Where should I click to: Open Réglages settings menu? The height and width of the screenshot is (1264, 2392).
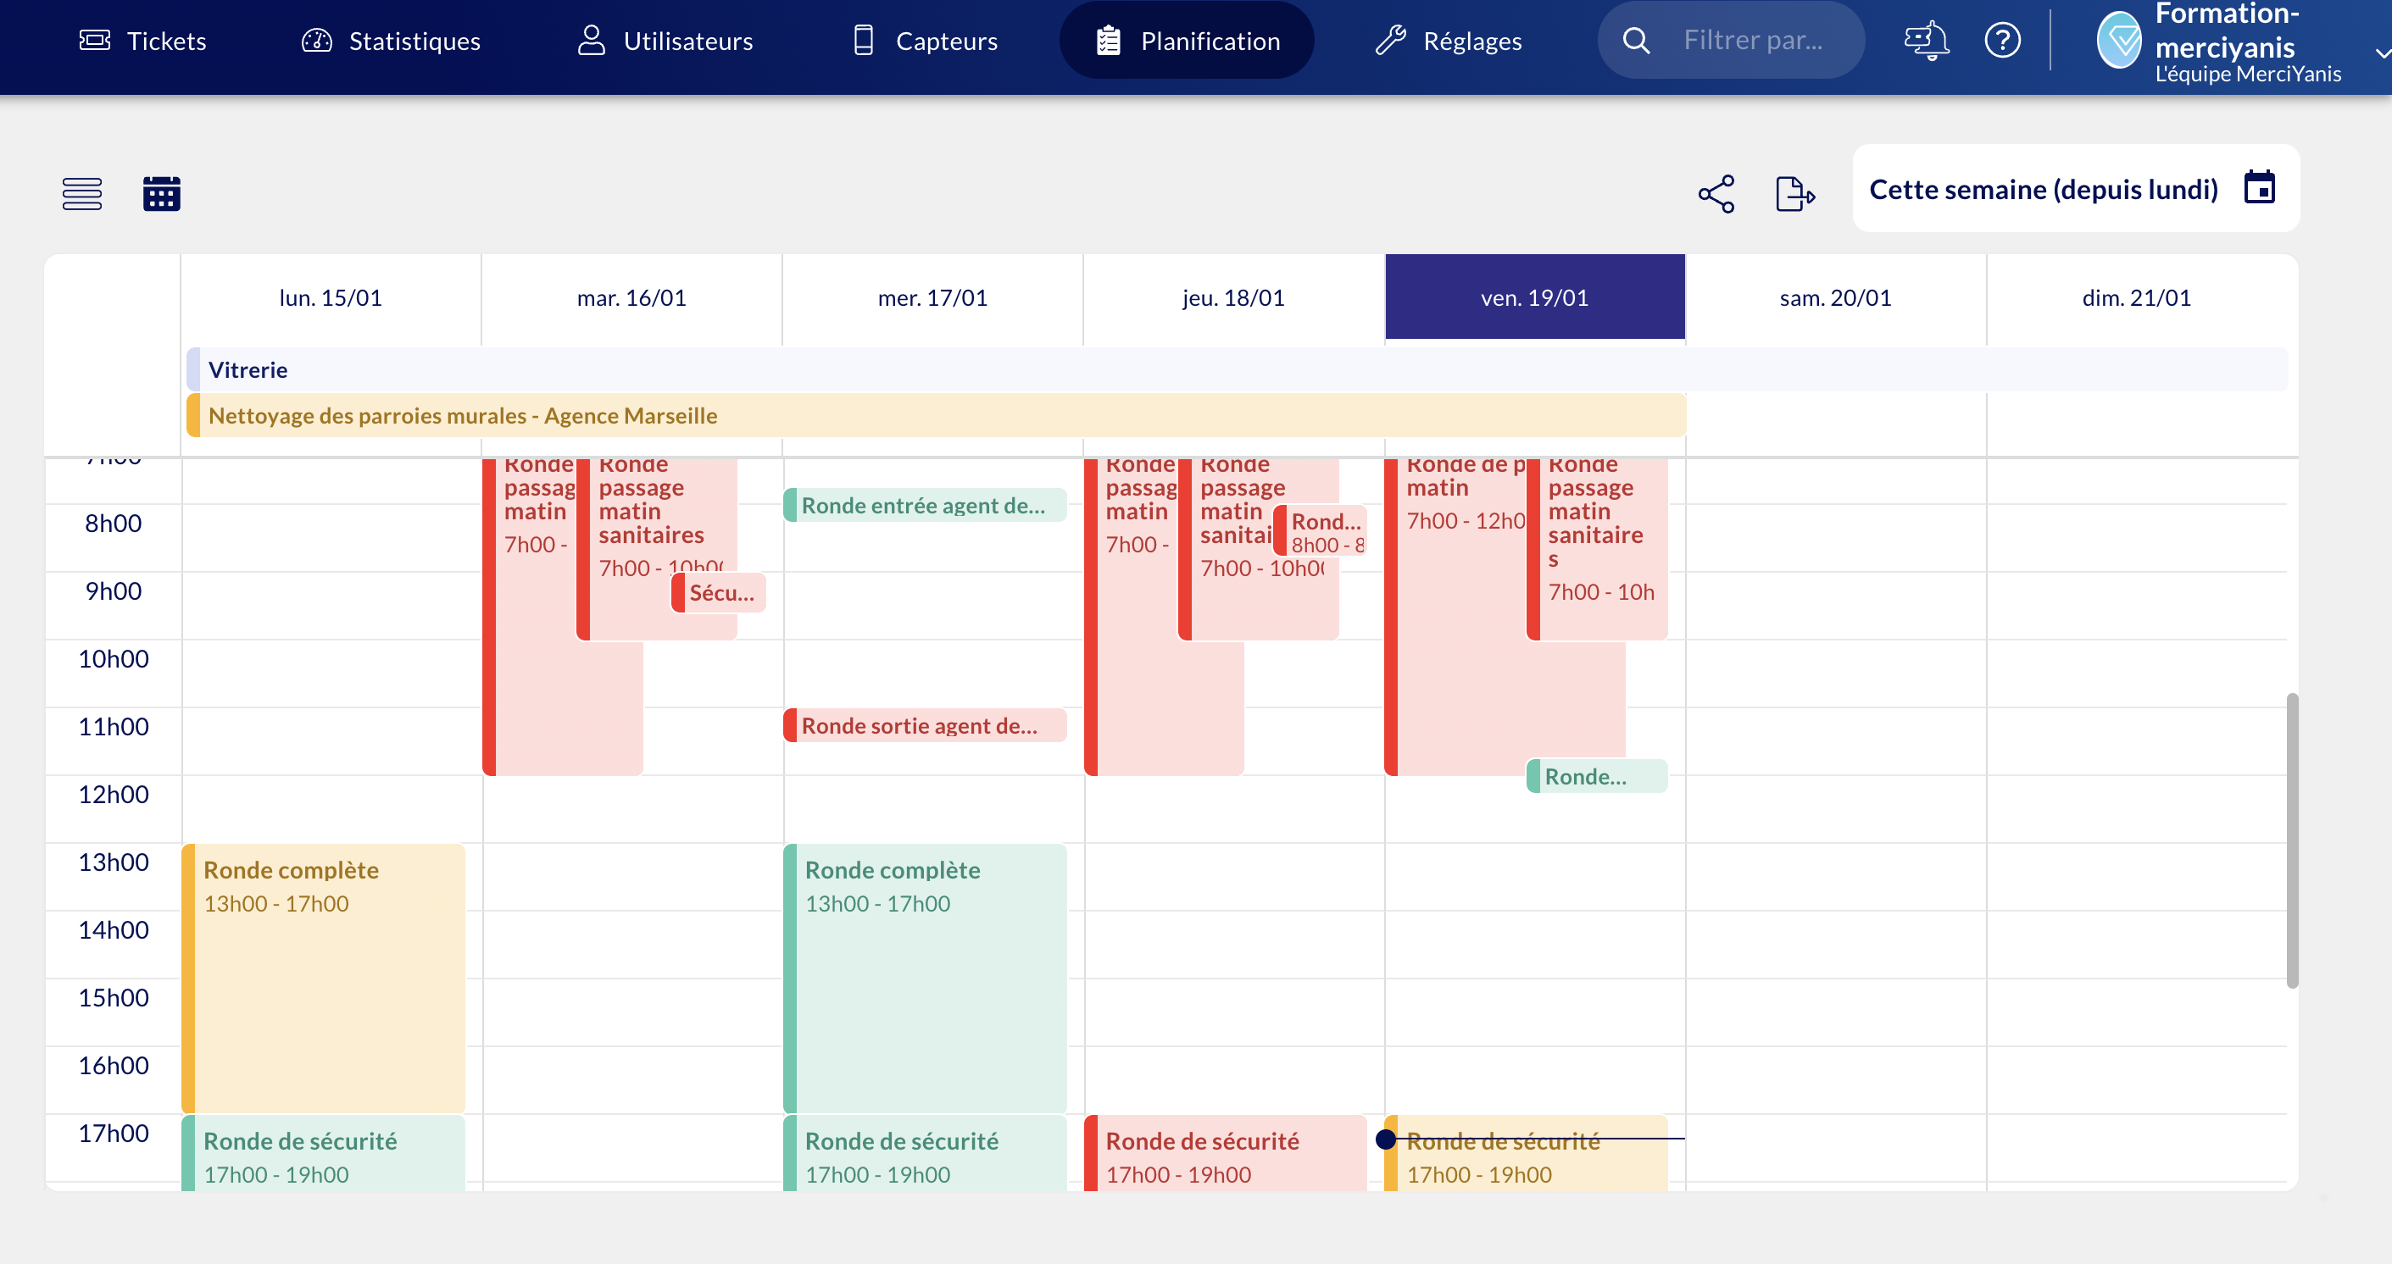[x=1449, y=41]
